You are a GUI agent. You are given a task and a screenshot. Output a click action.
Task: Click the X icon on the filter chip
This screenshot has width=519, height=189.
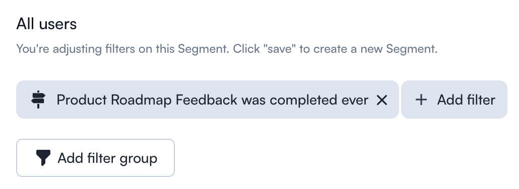tap(382, 100)
